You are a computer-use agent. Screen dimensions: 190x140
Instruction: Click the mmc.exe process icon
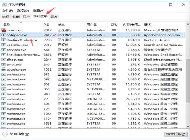[x=4, y=30]
